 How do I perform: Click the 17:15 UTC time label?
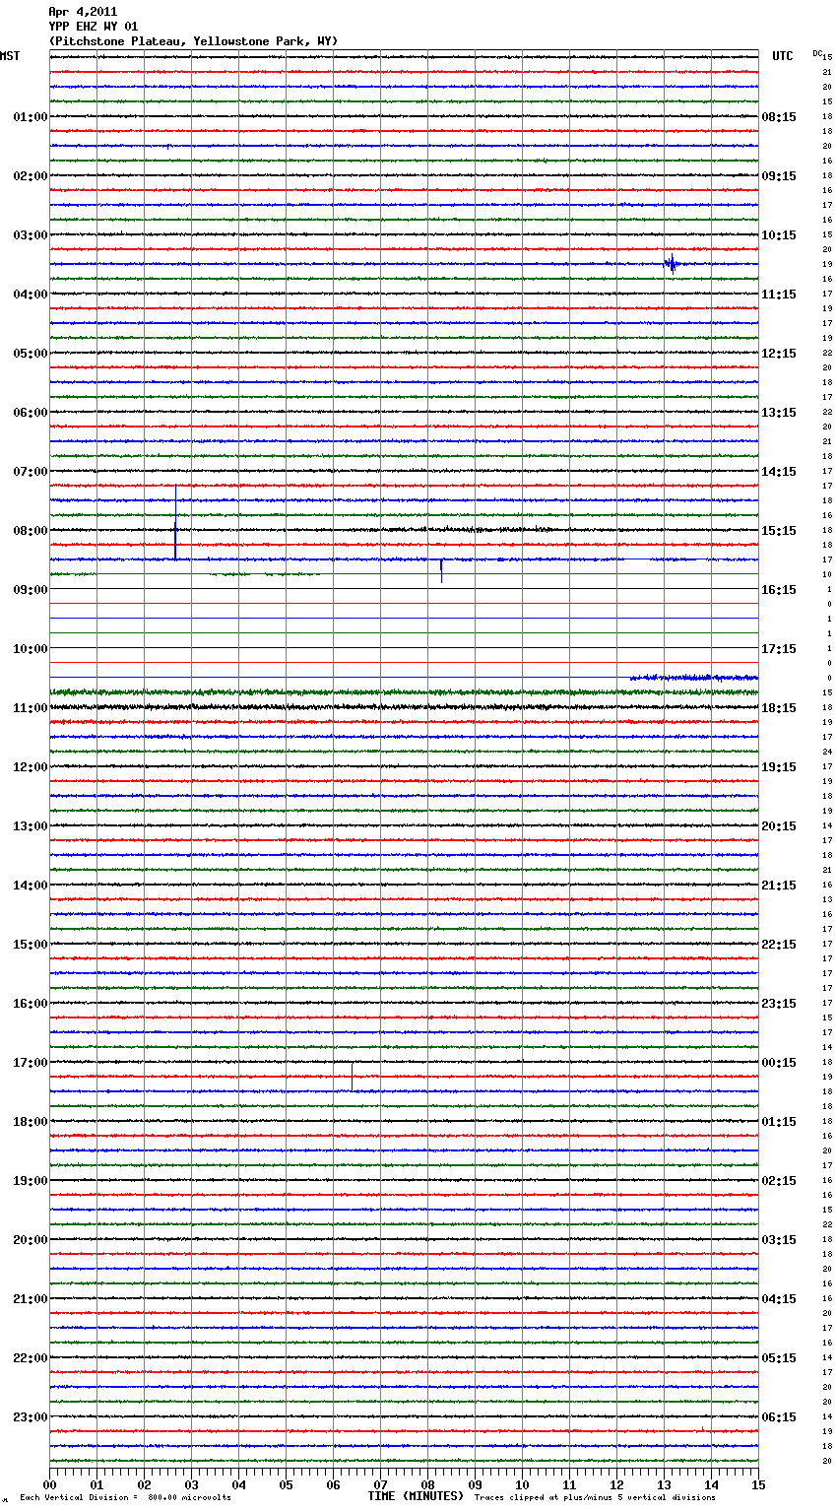(x=779, y=649)
